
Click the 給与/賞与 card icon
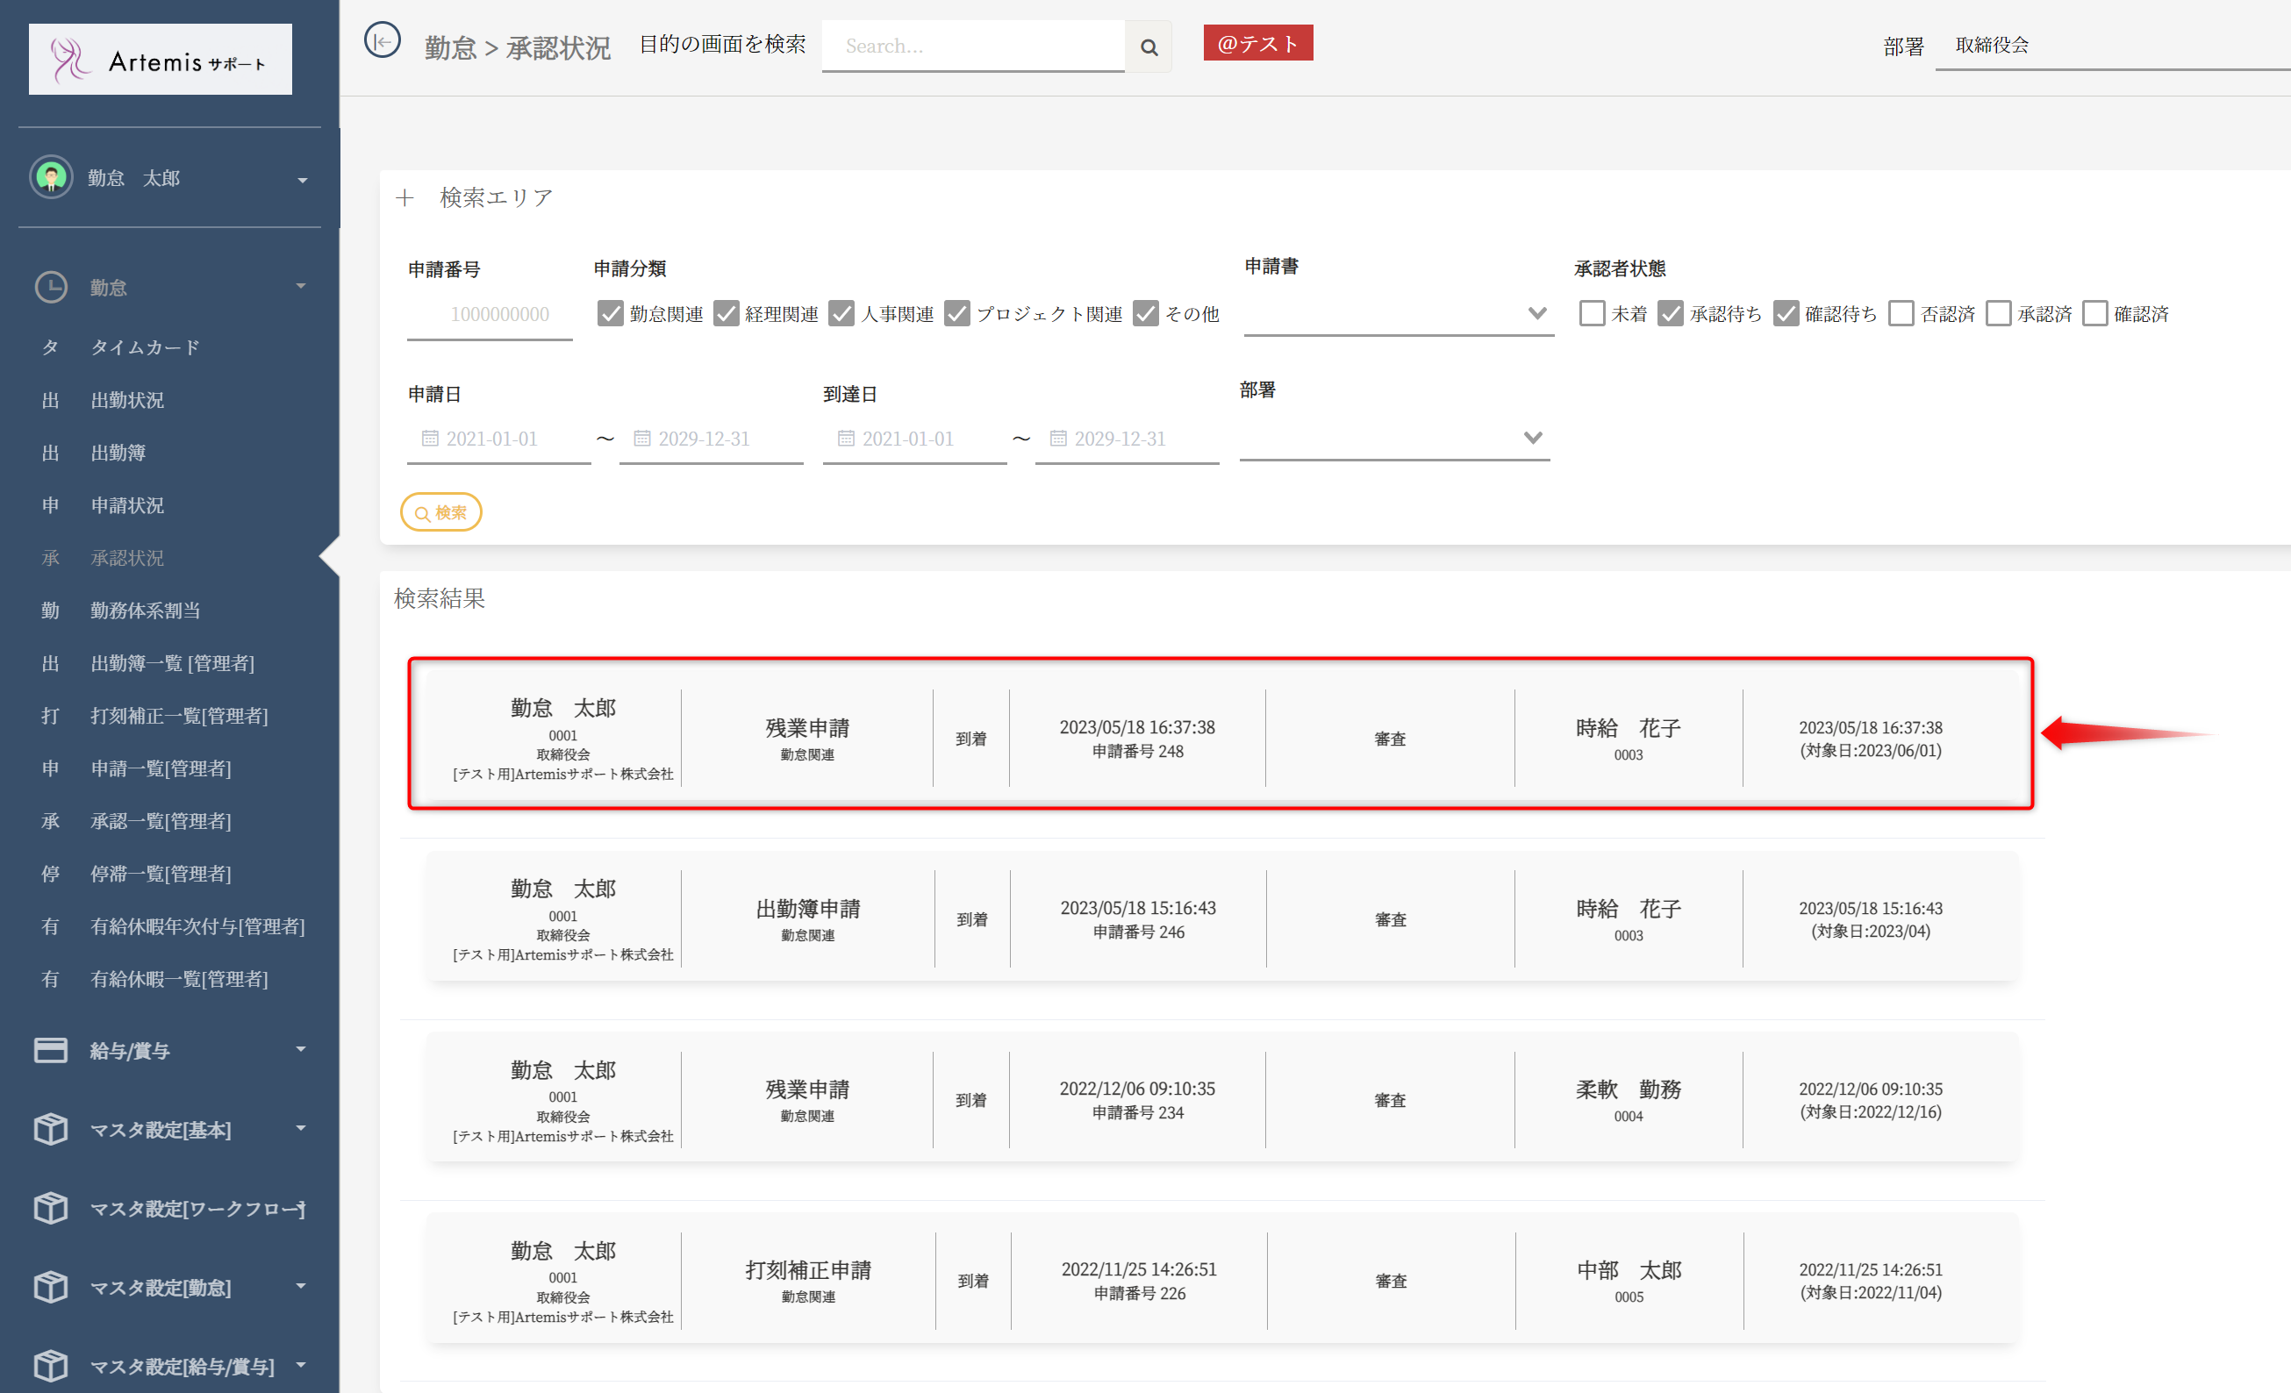pyautogui.click(x=51, y=1050)
